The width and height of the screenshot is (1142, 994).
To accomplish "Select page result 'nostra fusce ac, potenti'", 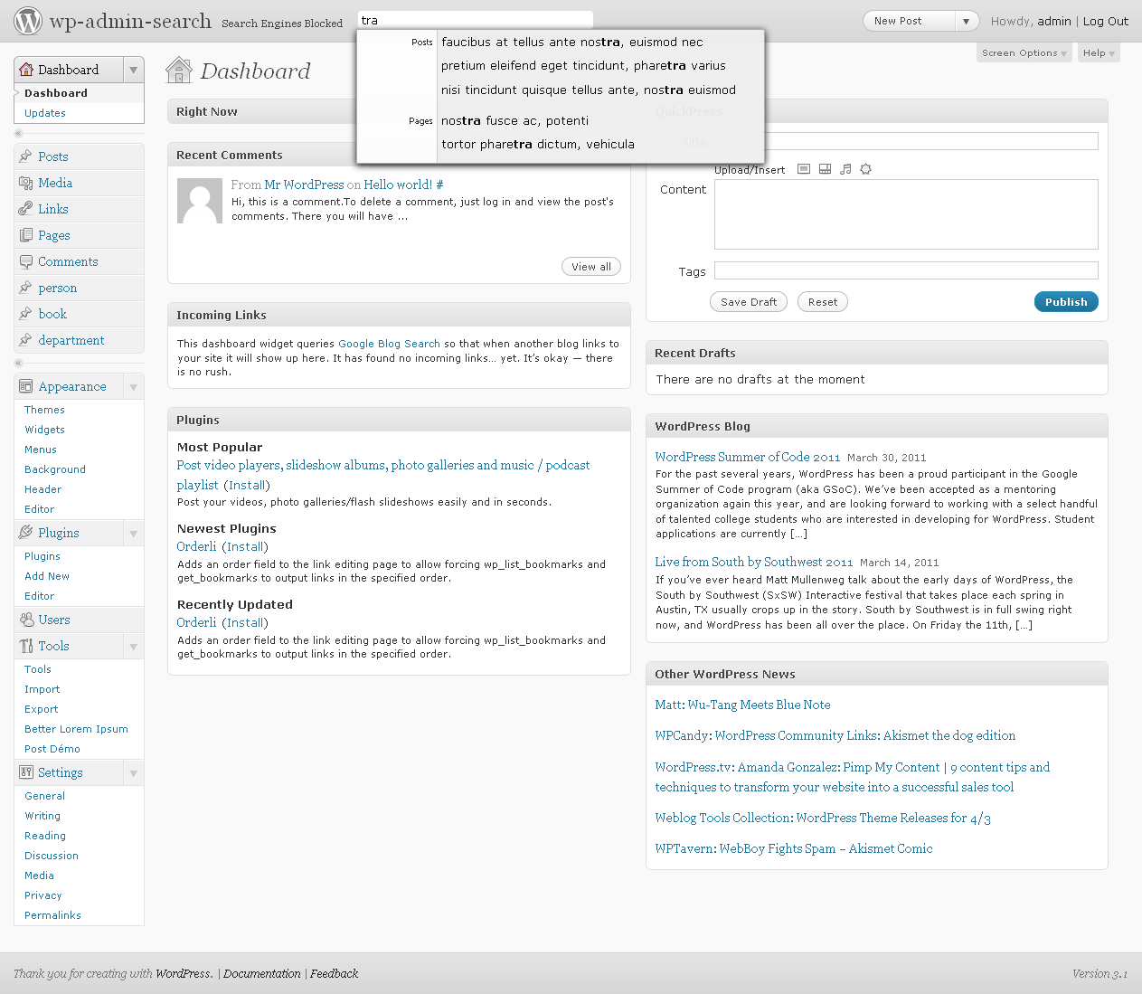I will [514, 120].
